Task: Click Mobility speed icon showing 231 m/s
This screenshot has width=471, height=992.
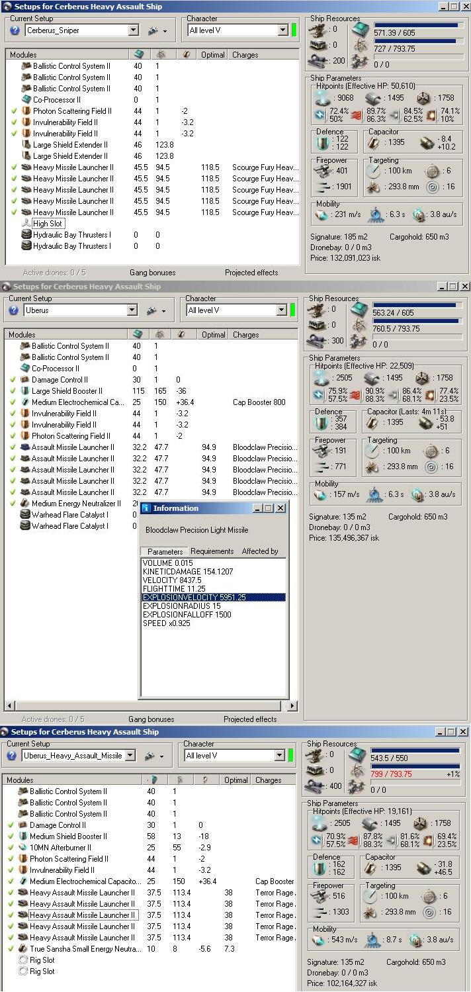Action: point(321,215)
